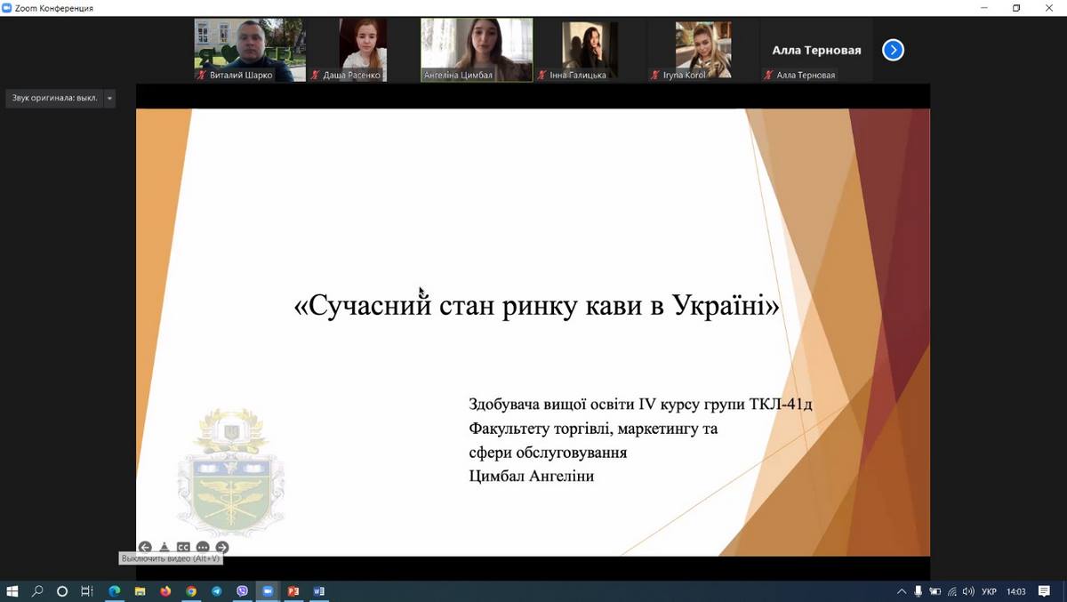
Task: Toggle subtitles with the CC icon
Action: click(183, 548)
